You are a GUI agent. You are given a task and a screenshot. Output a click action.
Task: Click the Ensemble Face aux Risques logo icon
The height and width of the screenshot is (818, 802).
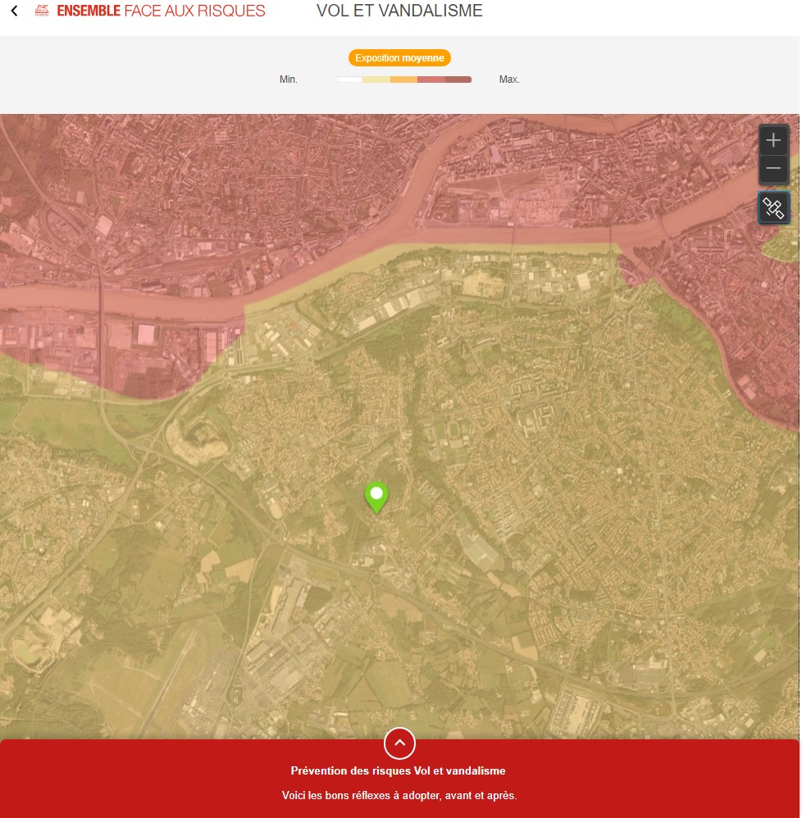click(42, 11)
